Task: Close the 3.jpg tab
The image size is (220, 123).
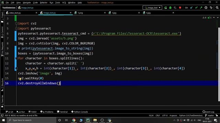Action: click(139, 13)
